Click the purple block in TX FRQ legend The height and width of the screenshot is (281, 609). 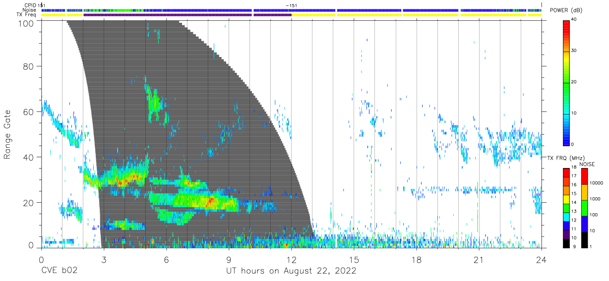point(566,234)
